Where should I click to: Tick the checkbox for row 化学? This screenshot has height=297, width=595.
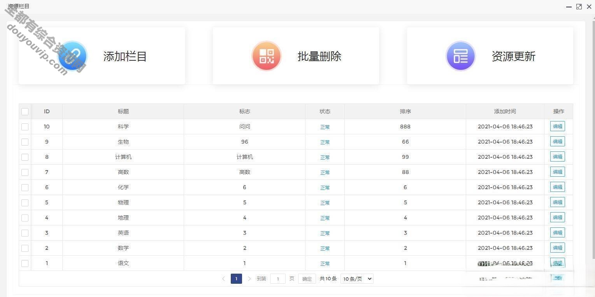click(x=25, y=188)
